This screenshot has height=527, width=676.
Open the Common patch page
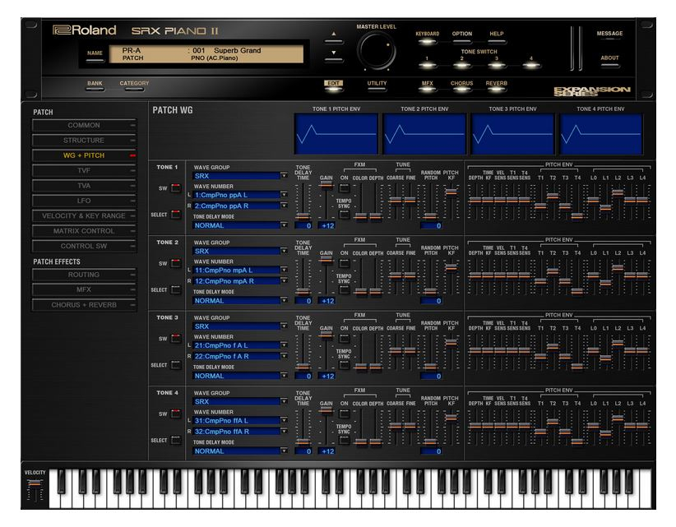[x=84, y=126]
